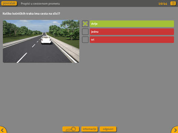
Task: Click the jednu label text
Action: (95, 32)
